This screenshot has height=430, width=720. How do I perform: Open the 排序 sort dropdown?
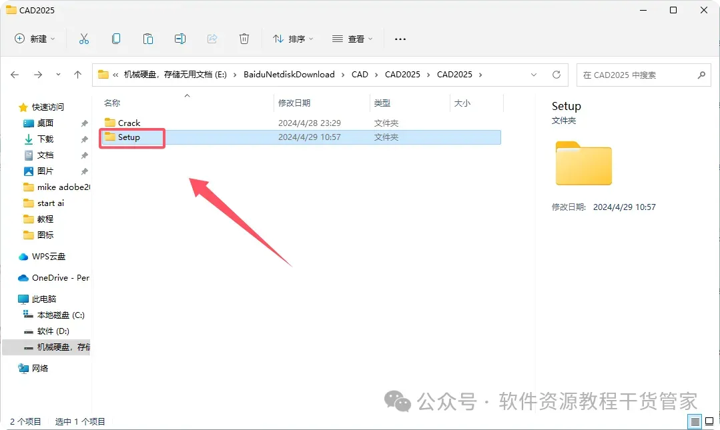[x=293, y=39]
